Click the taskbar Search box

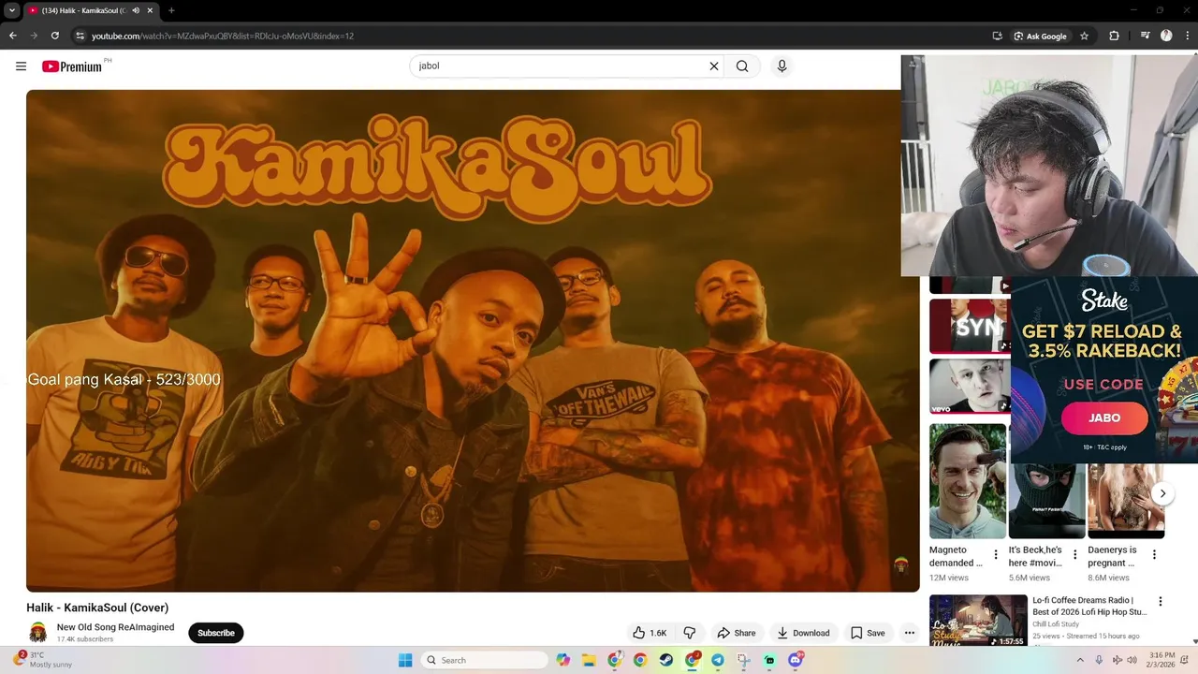click(484, 660)
